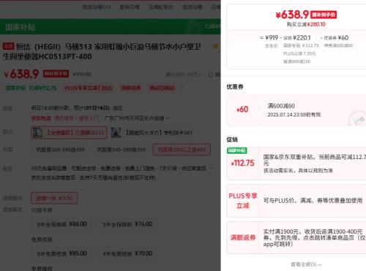
Task: Select the 送装一体 ¥0.00 service option
Action: pyautogui.click(x=54, y=198)
